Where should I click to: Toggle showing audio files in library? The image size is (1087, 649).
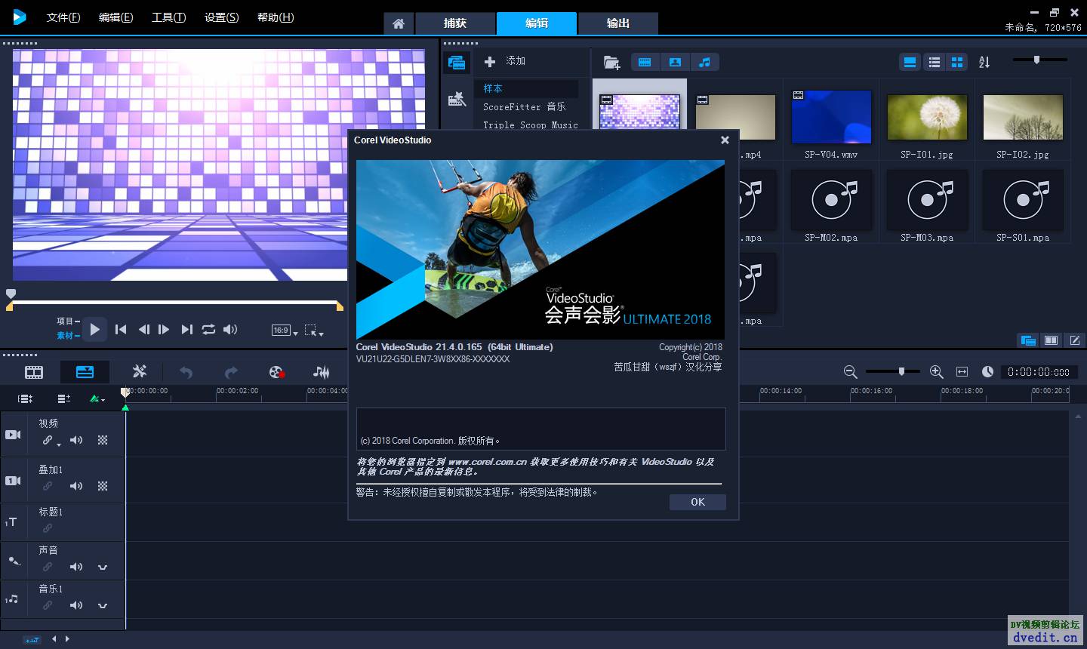pos(704,63)
